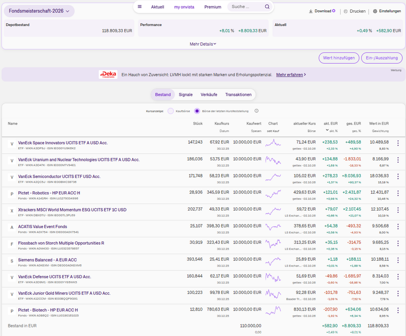Open the my onvista menu item
Screen dimensions: 406x336
[x=184, y=7]
